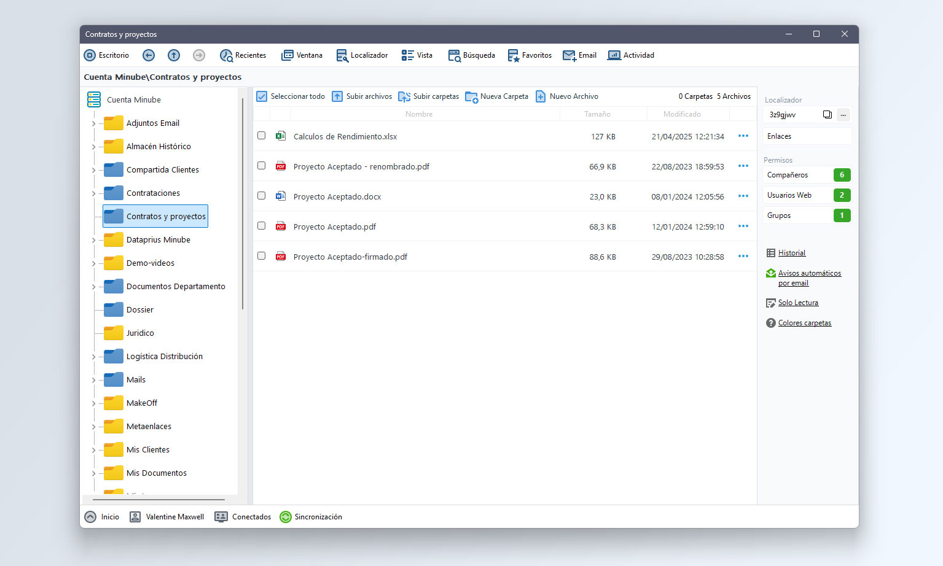
Task: Open the Email tool
Action: (580, 55)
